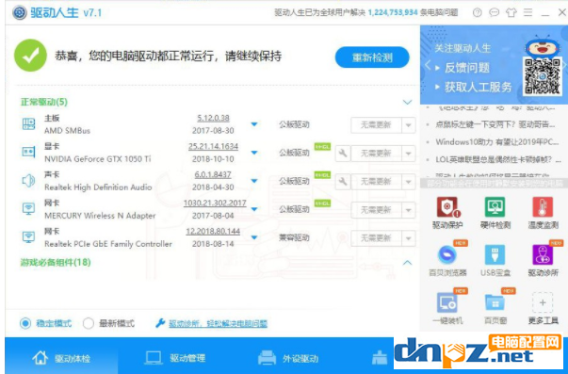Image resolution: width=568 pixels, height=374 pixels.
Task: Open the 驱动诊所,轻松解决电脑问题 link
Action: (218, 323)
